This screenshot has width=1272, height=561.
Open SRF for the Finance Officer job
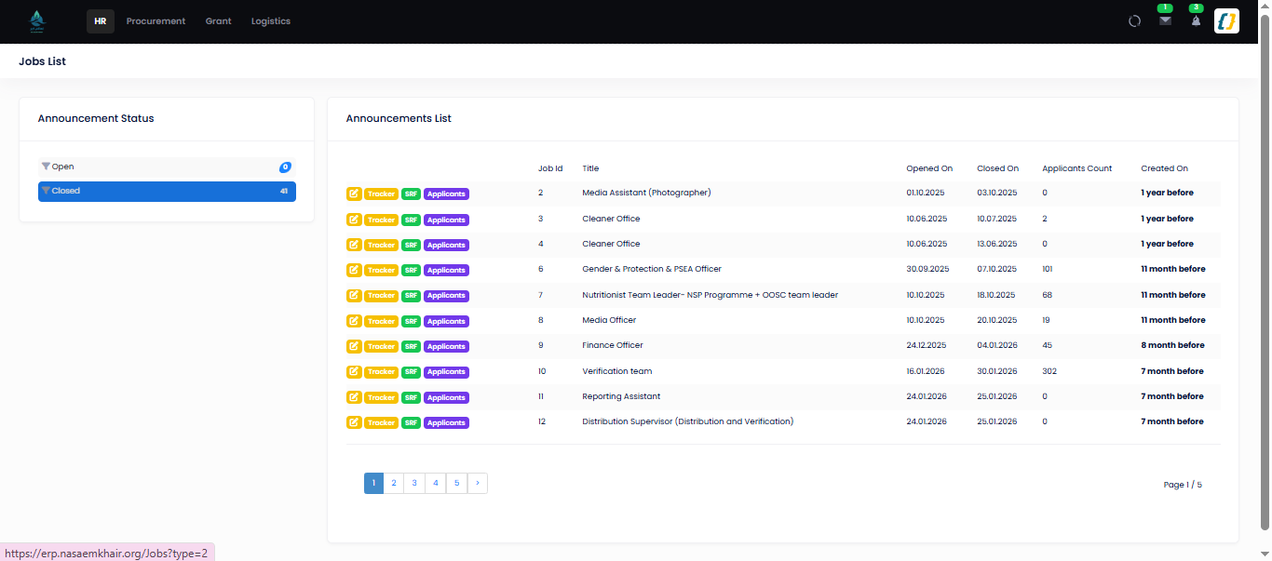pyautogui.click(x=411, y=346)
